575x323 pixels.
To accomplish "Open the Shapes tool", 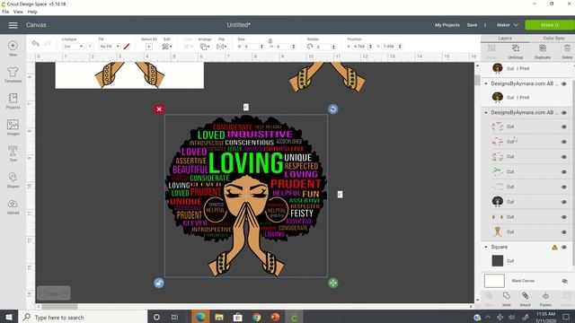I will 13,178.
